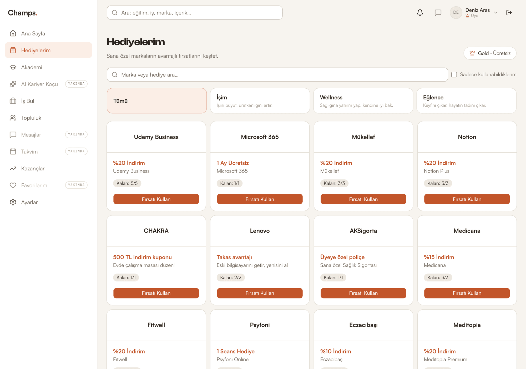This screenshot has width=526, height=369.
Task: Open the Fitwell gift card
Action: (156, 339)
